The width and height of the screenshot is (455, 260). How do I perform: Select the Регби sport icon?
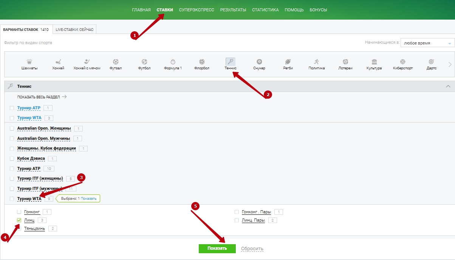pyautogui.click(x=288, y=62)
